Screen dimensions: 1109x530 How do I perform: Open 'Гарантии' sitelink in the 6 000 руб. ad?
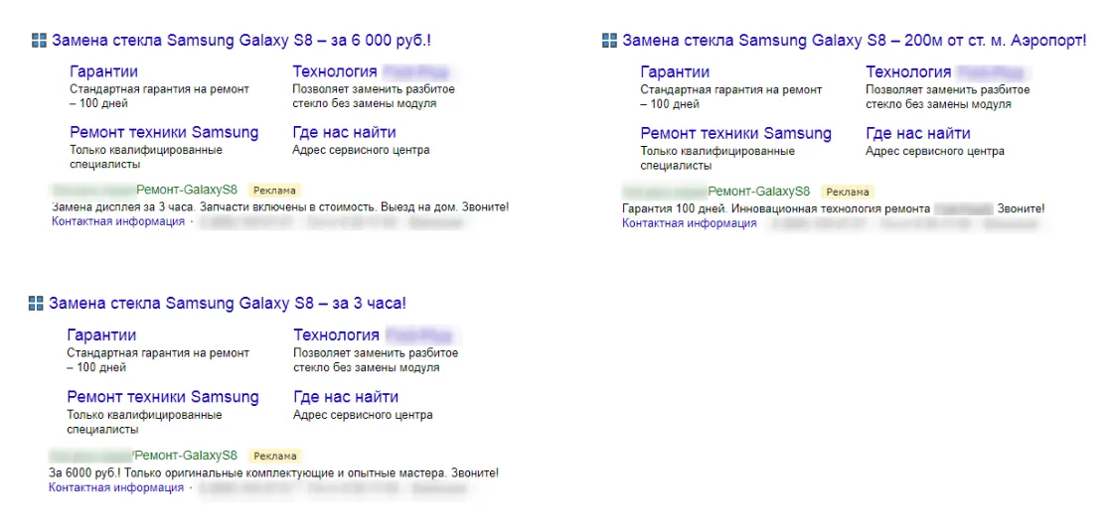click(x=104, y=71)
